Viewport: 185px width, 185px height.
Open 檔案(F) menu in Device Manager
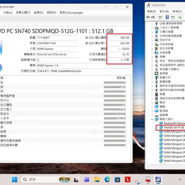click(x=151, y=11)
